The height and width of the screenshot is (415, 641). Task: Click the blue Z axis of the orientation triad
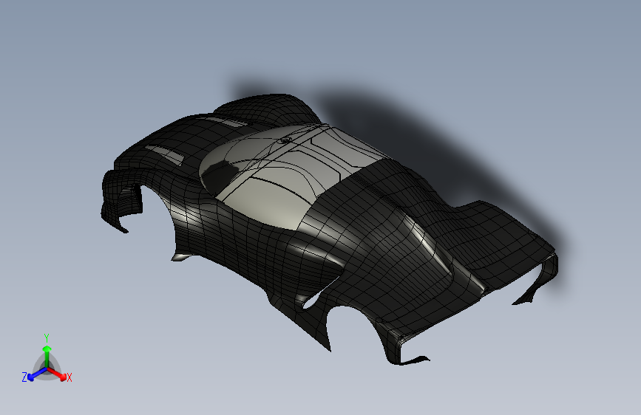coord(38,374)
